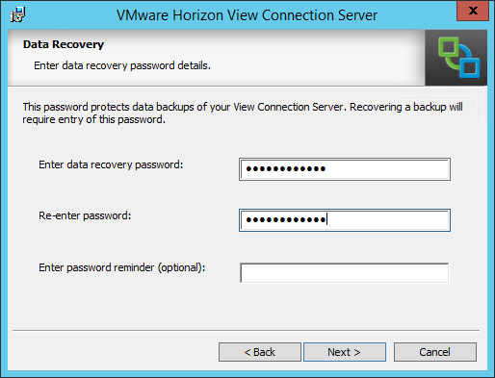
Task: Cancel the Connection Server installation
Action: click(x=435, y=352)
